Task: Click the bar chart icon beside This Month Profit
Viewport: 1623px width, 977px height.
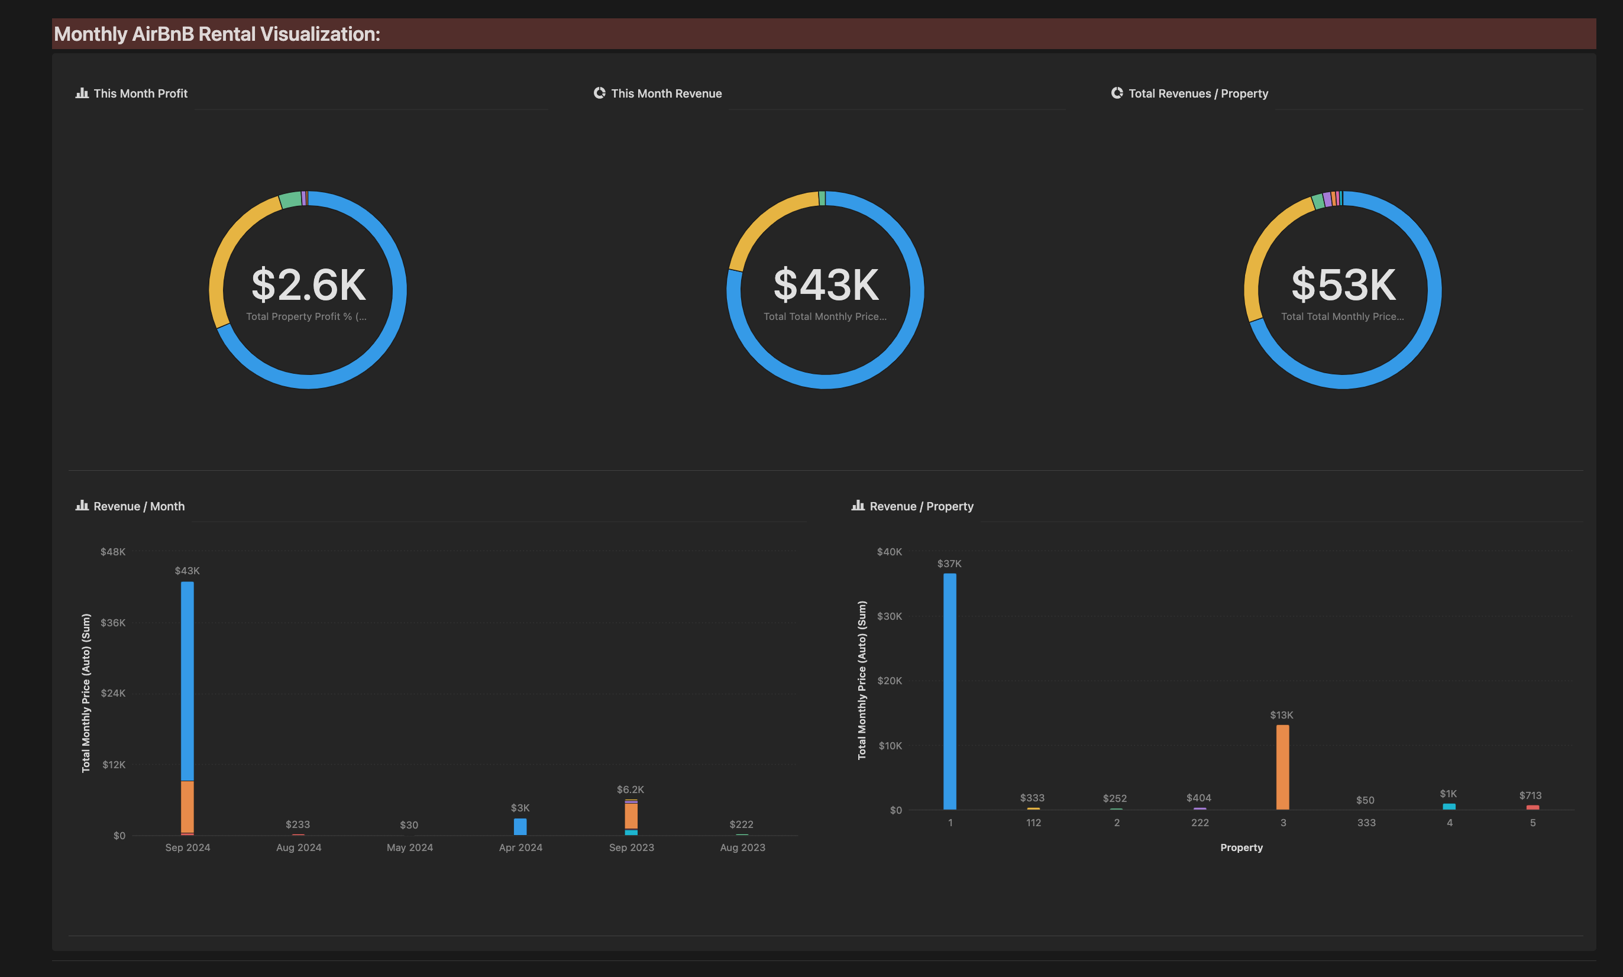Action: [x=82, y=93]
